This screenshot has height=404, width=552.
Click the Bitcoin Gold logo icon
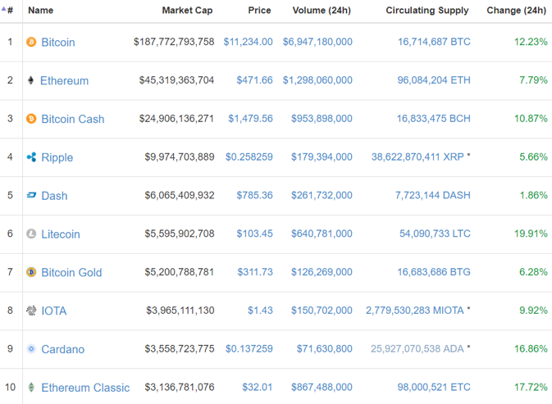click(31, 272)
